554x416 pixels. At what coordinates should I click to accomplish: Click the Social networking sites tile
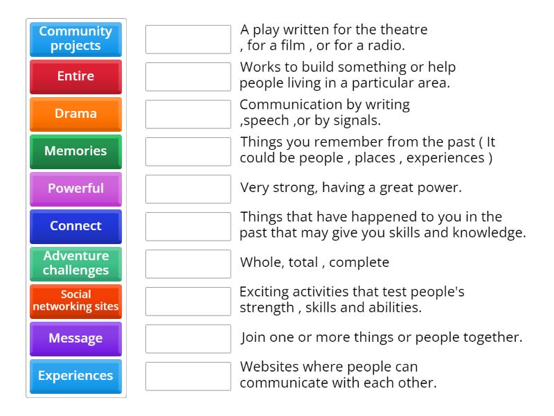(75, 301)
